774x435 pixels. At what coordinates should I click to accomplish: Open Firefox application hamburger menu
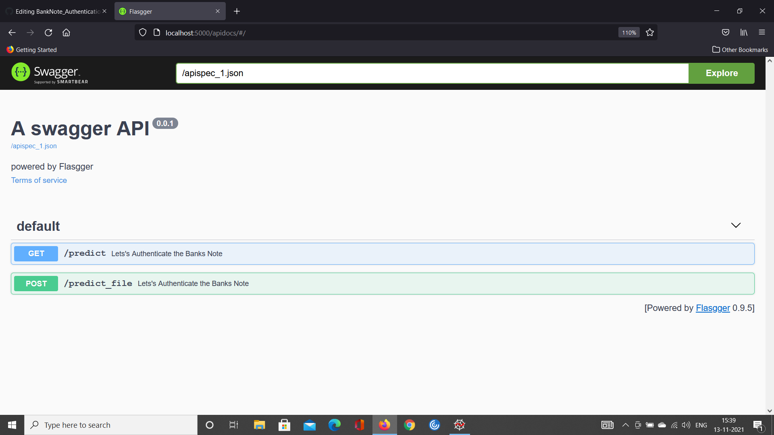click(x=762, y=33)
